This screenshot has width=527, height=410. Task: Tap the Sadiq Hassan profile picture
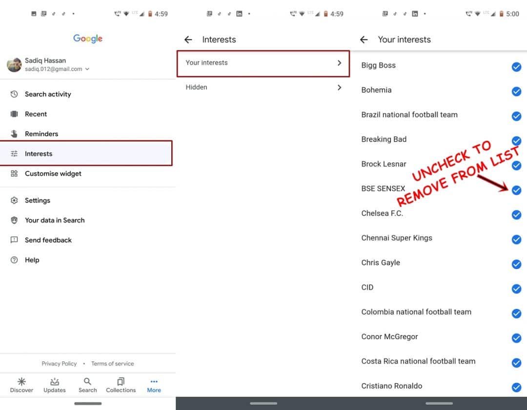click(x=14, y=65)
